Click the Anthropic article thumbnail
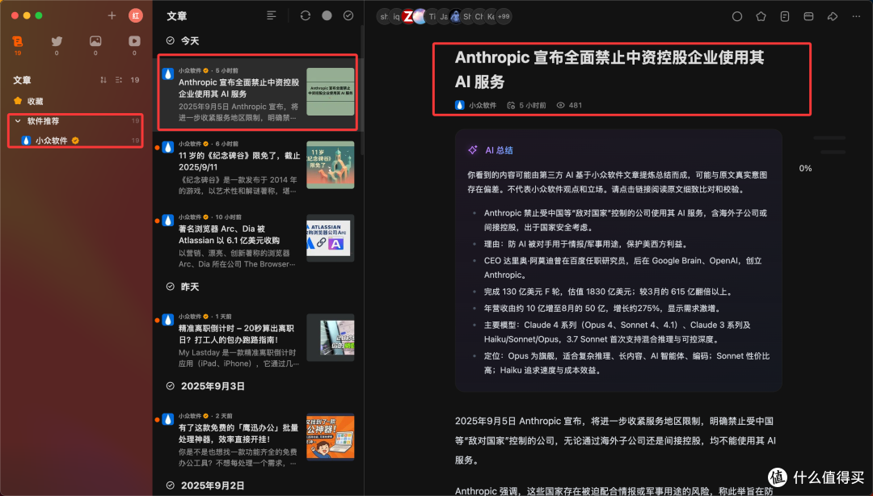This screenshot has width=873, height=496. 330,92
